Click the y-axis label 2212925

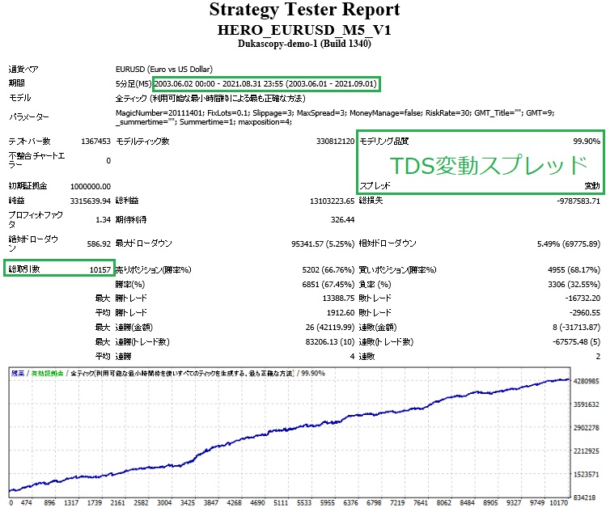pos(586,451)
